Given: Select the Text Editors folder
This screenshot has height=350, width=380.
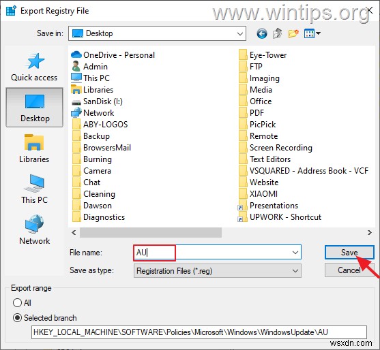Looking at the screenshot, I should (265, 159).
